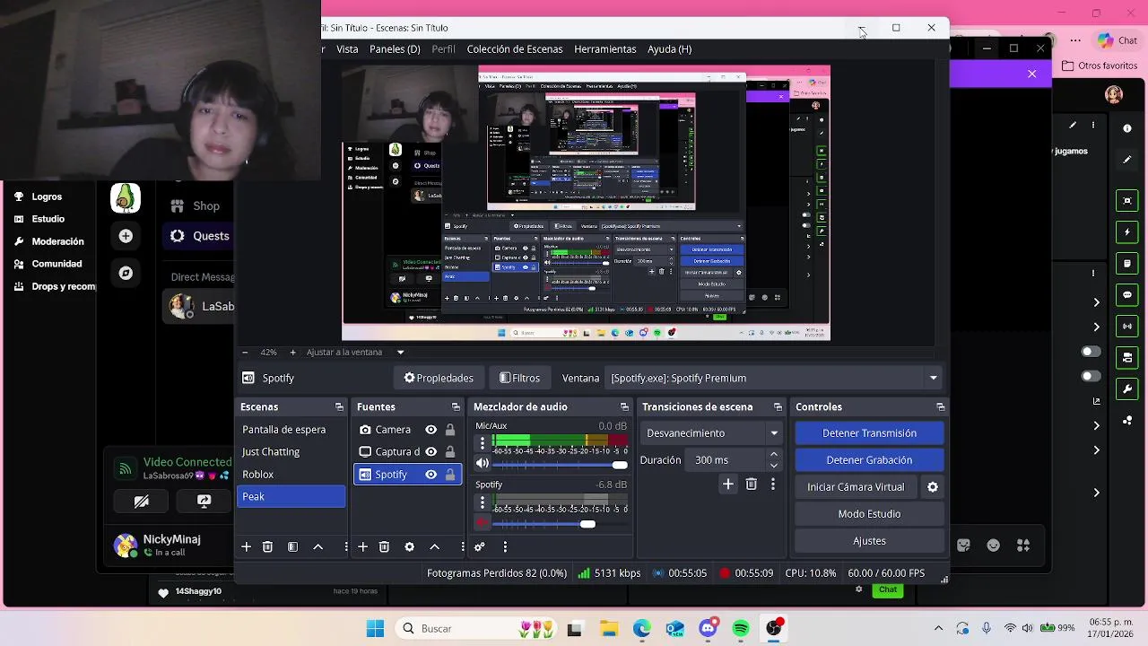Open the Ayuda (H) menu
Screen dimensions: 1148x646
[669, 49]
